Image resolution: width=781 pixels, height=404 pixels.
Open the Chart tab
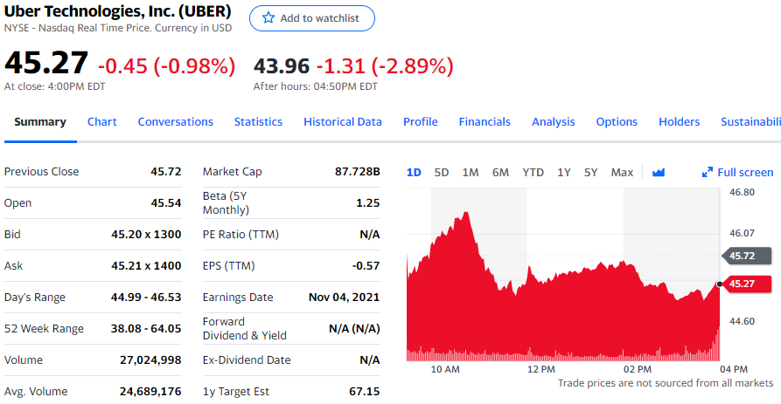102,122
